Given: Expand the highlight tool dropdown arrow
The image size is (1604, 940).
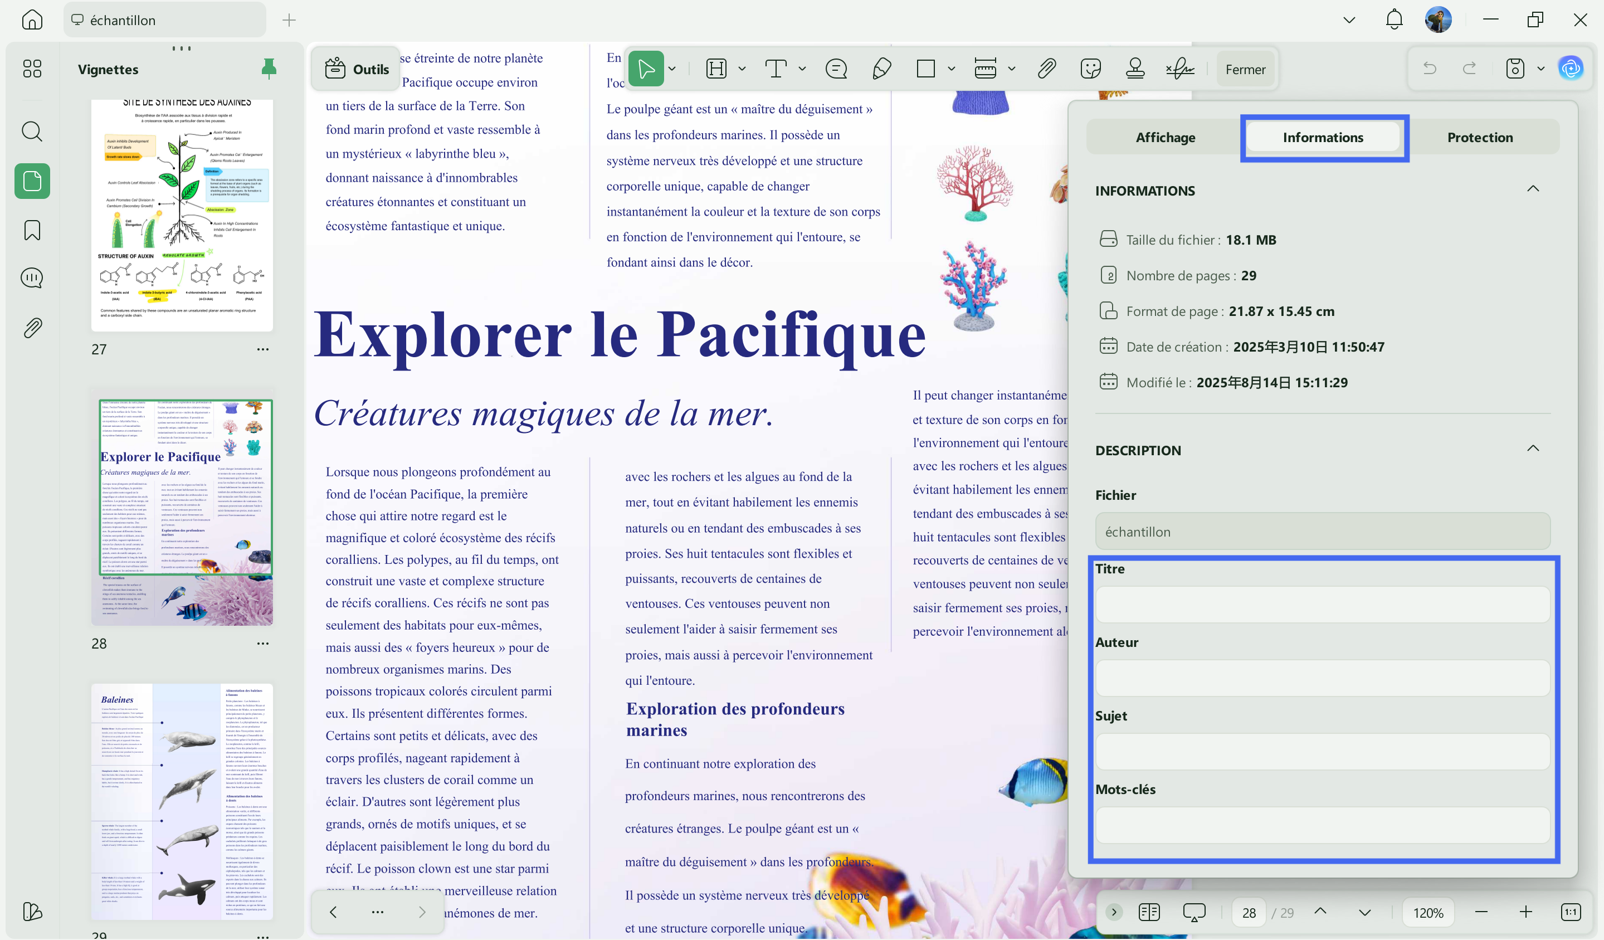Looking at the screenshot, I should click(x=742, y=69).
